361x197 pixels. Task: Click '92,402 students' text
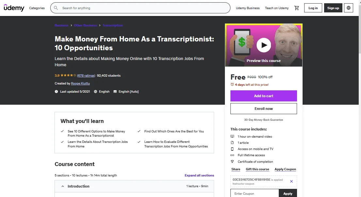click(x=109, y=75)
